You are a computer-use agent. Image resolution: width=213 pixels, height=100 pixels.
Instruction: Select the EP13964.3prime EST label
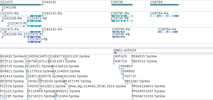[x=67, y=96]
